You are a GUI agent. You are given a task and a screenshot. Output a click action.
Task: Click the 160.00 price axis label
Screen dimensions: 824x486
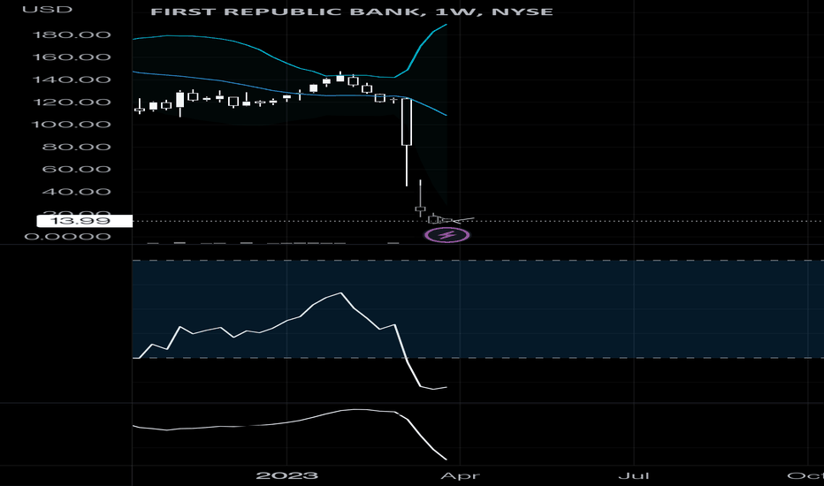point(72,57)
